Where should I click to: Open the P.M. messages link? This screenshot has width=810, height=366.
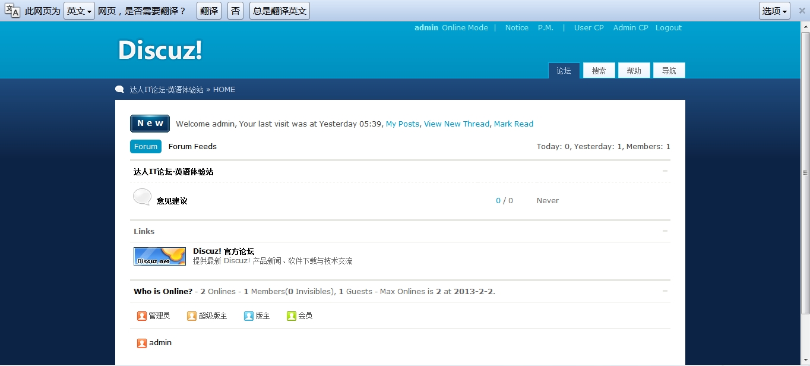546,28
